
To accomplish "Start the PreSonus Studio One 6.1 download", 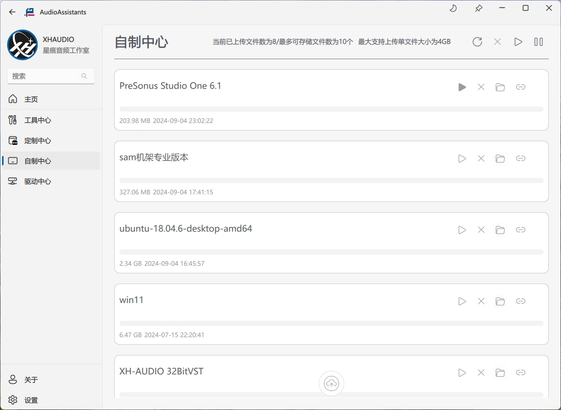I will point(462,87).
